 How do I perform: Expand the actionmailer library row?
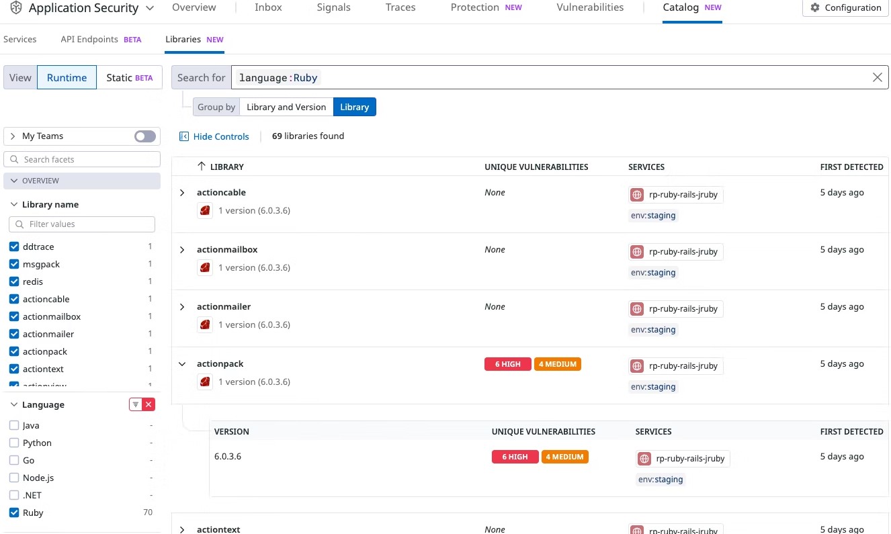[182, 307]
